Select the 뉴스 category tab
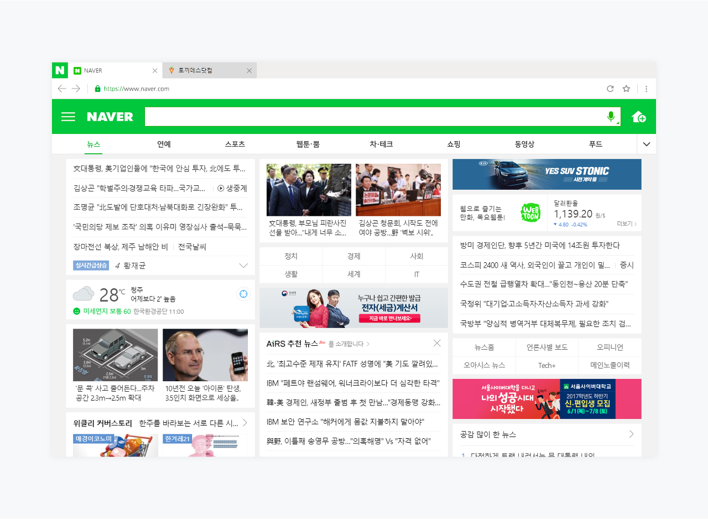The image size is (708, 519). click(x=93, y=144)
